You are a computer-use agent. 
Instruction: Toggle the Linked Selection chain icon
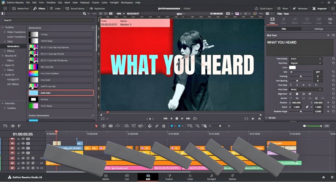[x=157, y=126]
